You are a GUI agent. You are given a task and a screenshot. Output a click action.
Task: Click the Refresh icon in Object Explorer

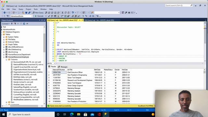[x=24, y=24]
